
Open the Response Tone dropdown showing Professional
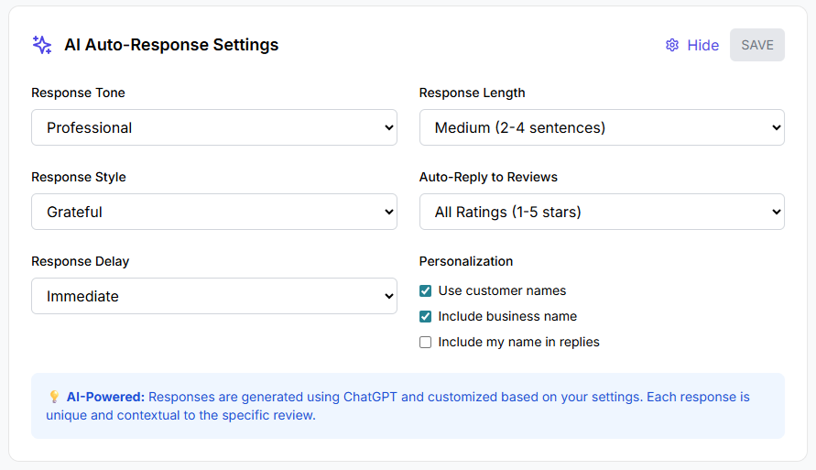coord(213,127)
